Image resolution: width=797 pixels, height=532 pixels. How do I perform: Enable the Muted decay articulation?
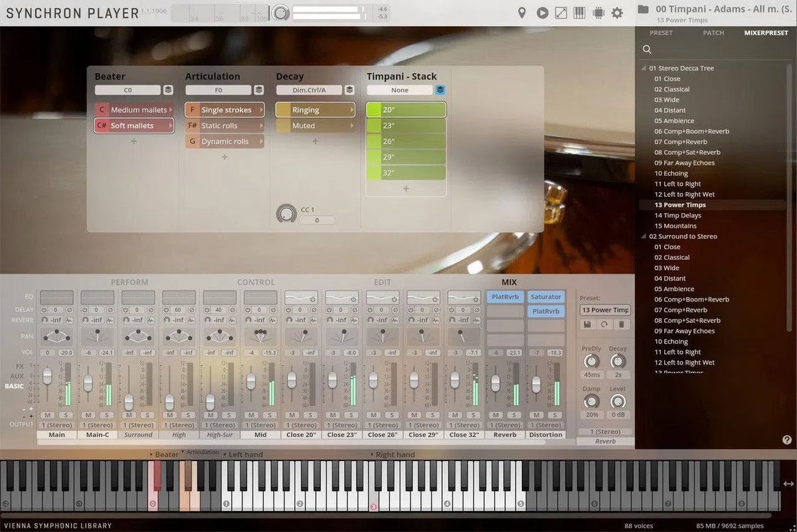pos(313,126)
